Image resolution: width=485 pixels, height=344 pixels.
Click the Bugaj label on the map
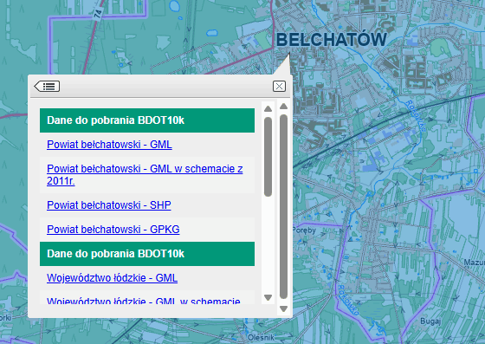(430, 321)
